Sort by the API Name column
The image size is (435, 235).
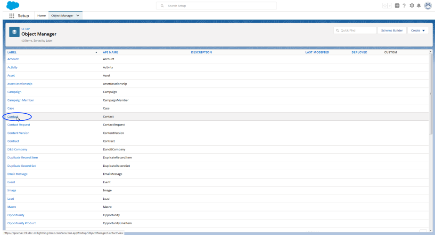(x=110, y=52)
